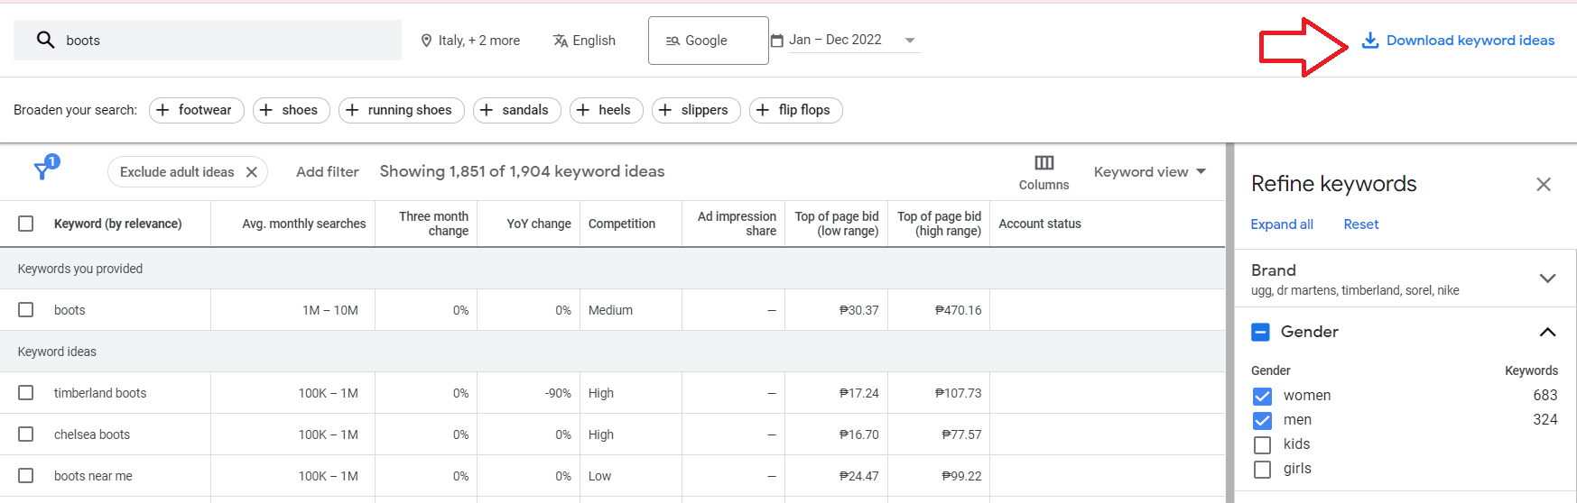Sort by Avg. monthly searches column

click(x=304, y=224)
